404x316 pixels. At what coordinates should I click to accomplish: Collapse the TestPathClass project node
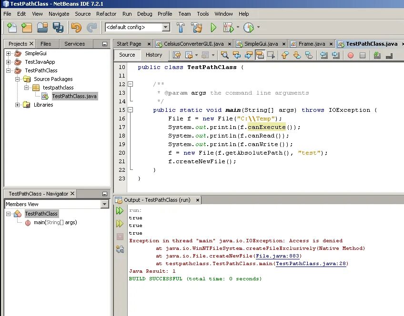pos(9,70)
